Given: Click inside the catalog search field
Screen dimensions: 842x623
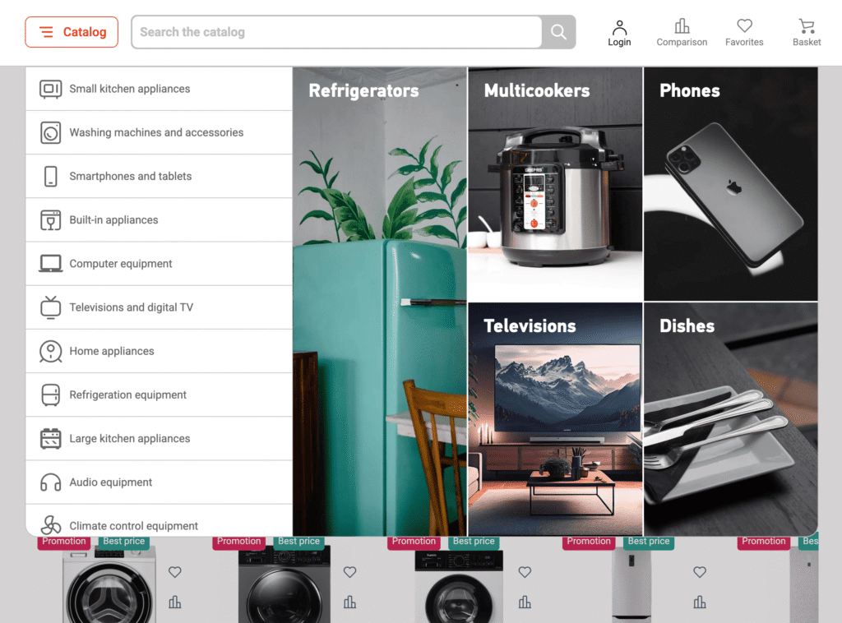Looking at the screenshot, I should point(329,31).
